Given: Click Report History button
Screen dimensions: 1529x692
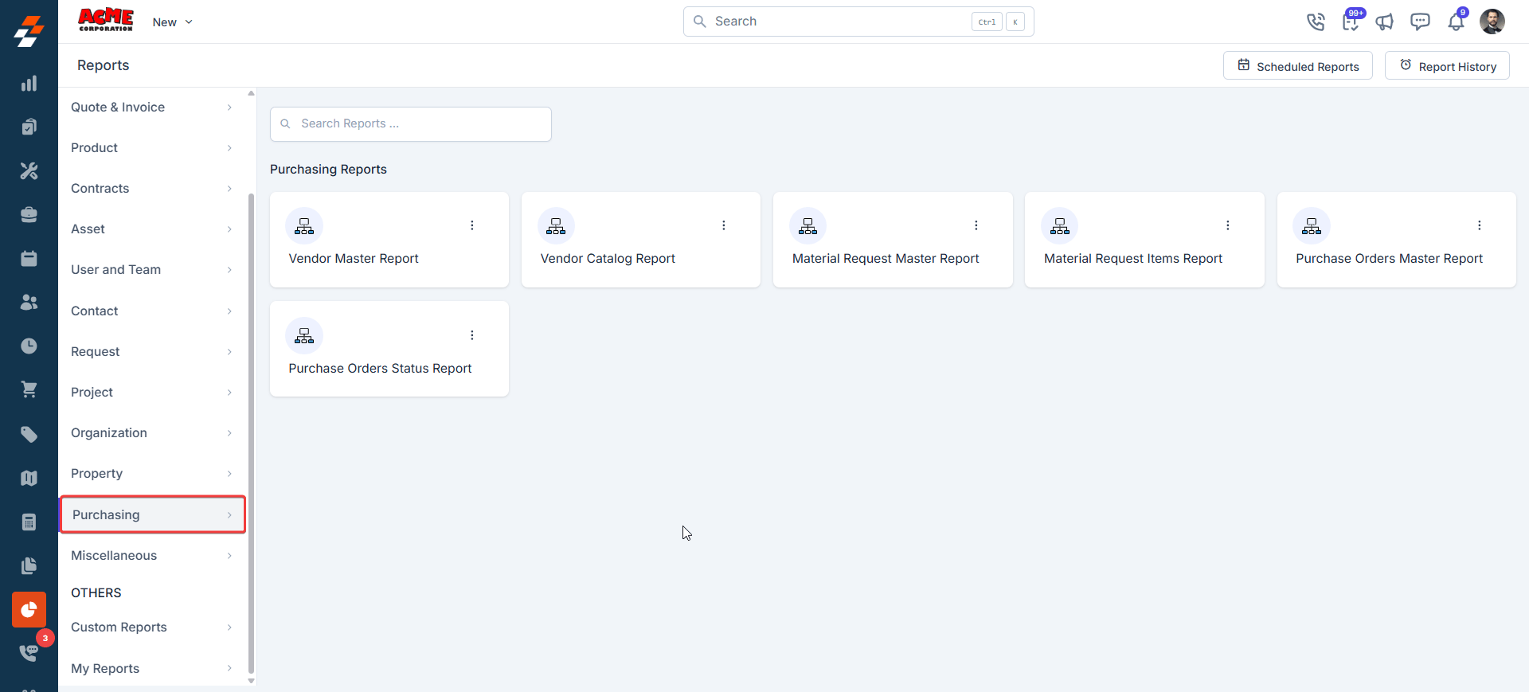Looking at the screenshot, I should pos(1447,66).
